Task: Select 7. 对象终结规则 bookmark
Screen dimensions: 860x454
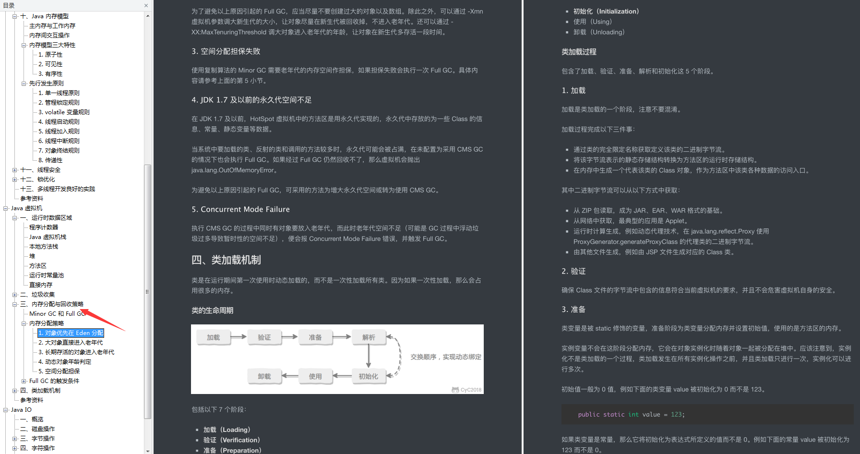Action: coord(59,151)
